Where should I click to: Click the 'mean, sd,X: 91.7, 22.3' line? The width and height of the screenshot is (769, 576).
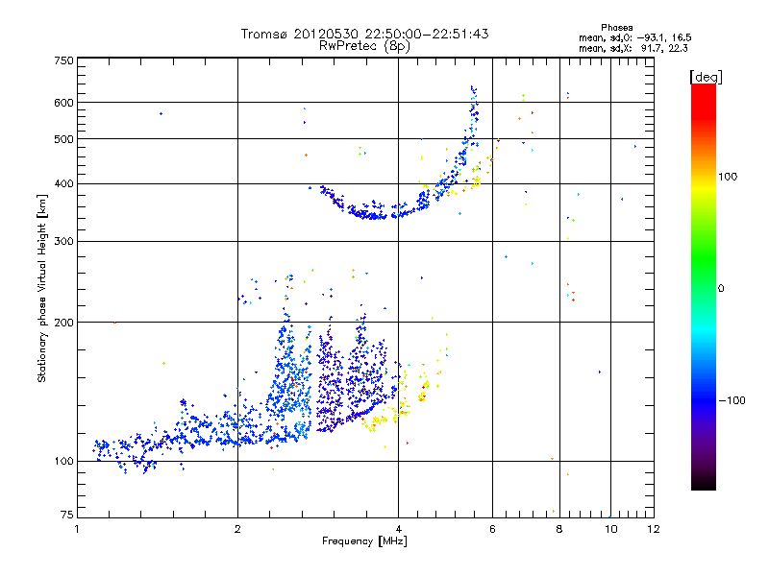633,48
